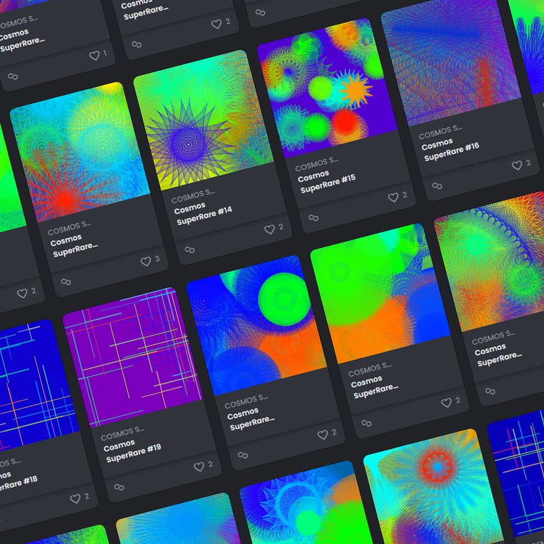The width and height of the screenshot is (544, 544).
Task: Click COSMOS S... label on #14 card
Action: pyautogui.click(x=193, y=197)
